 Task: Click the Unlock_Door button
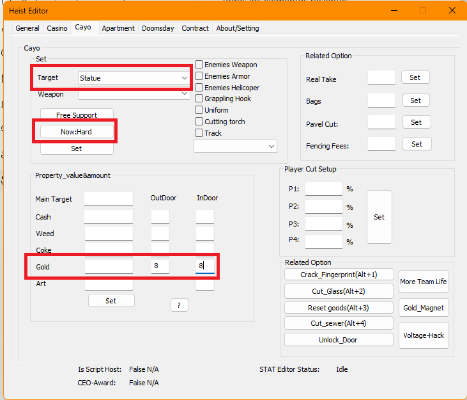point(339,340)
